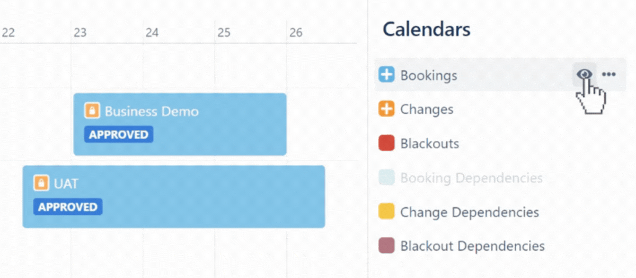Image resolution: width=636 pixels, height=278 pixels.
Task: Select the Booking Dependencies calendar
Action: 471,178
